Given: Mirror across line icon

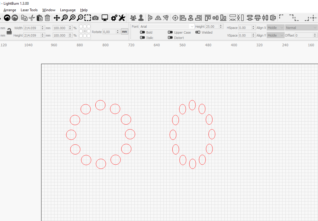Looking at the screenshot, I should coord(166,18).
